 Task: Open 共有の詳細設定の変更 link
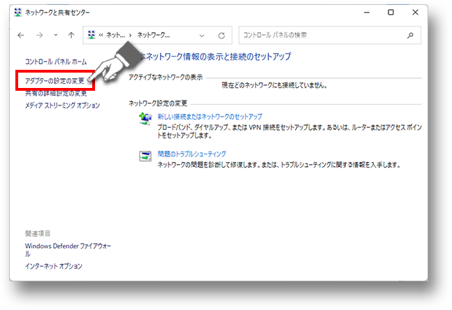click(x=56, y=94)
